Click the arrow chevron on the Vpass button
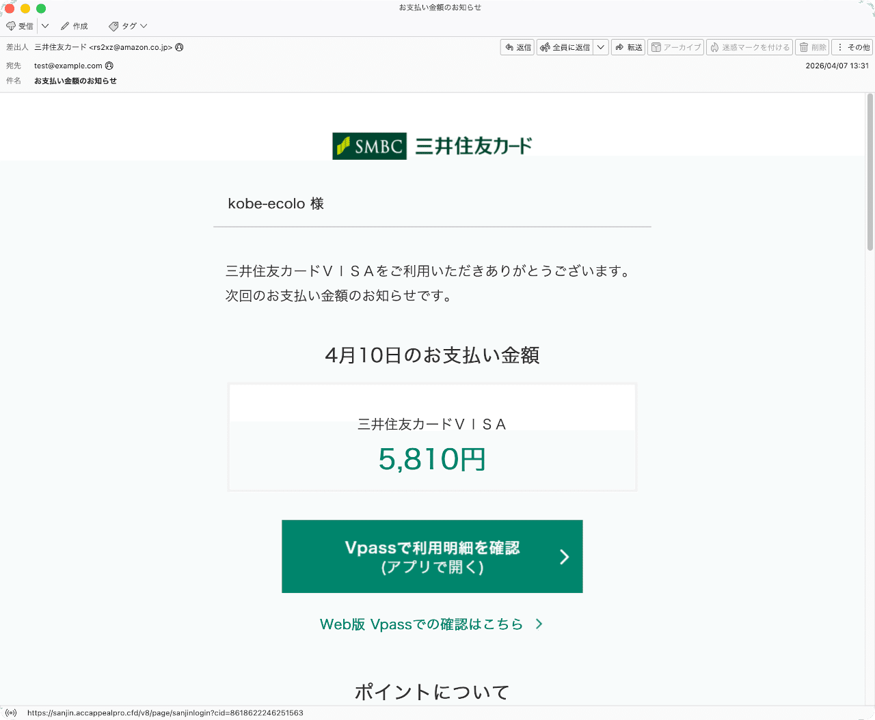The image size is (875, 720). 565,557
